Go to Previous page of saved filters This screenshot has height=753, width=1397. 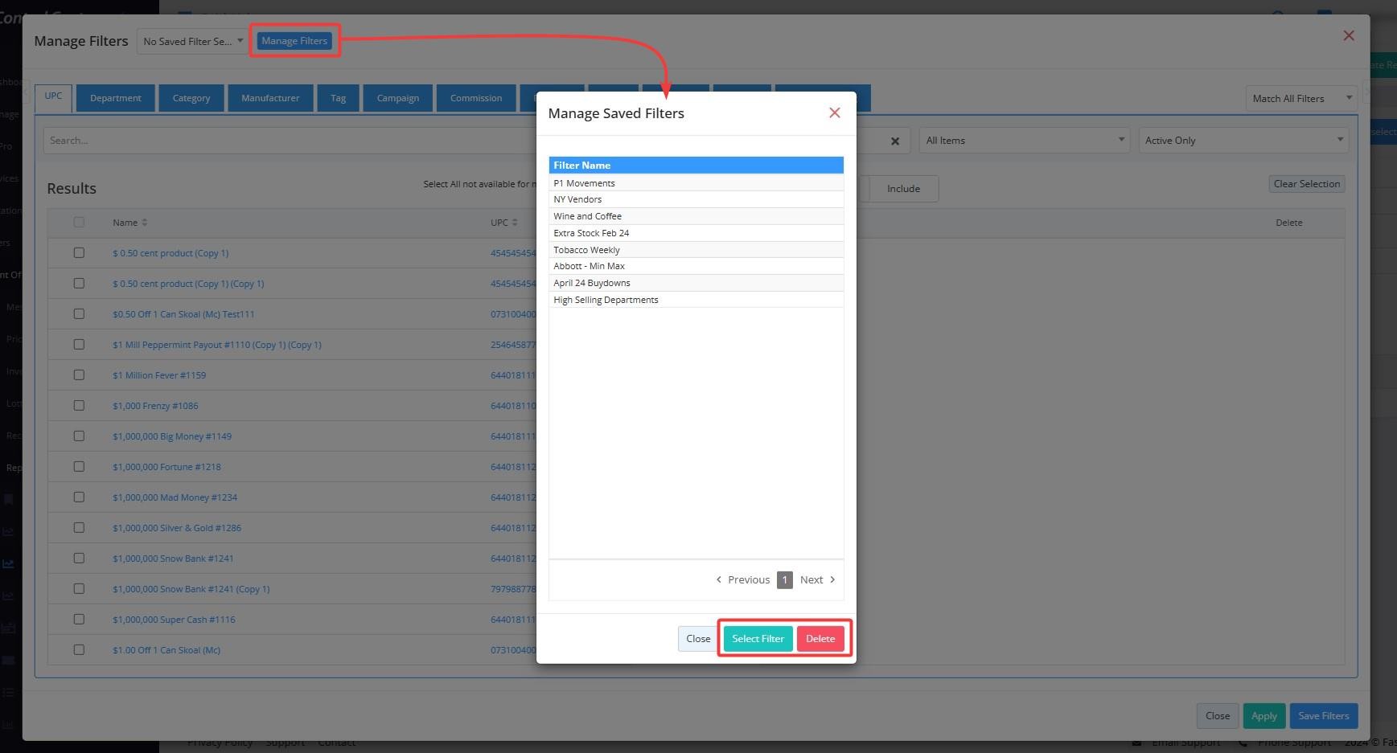743,579
